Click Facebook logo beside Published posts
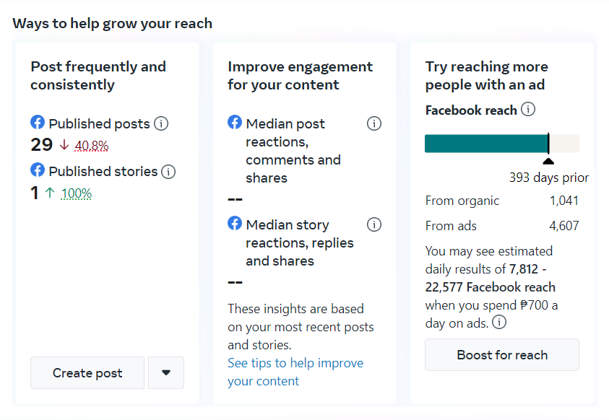Screen dimensions: 609x420 tap(38, 123)
